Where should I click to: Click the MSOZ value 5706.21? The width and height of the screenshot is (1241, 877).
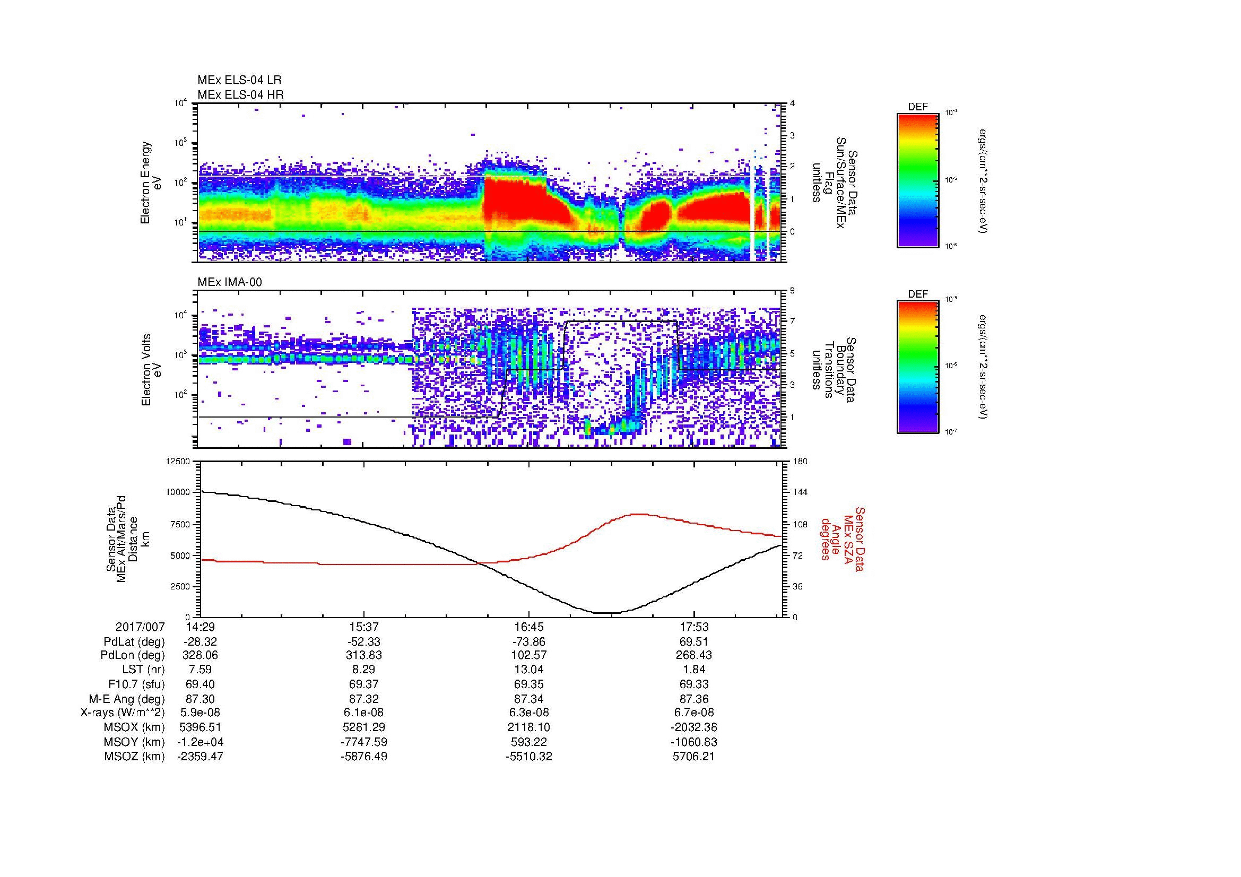(x=694, y=757)
